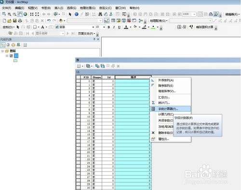The image size is (241, 190).
Task: Open the Python window icon
Action: pos(134,21)
